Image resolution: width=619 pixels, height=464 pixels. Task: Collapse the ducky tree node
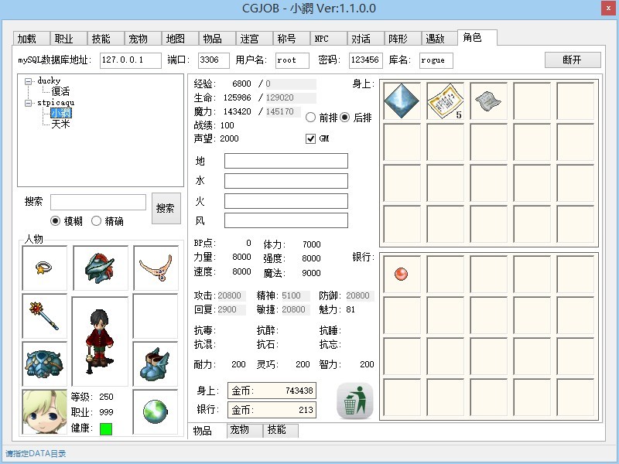tap(29, 80)
